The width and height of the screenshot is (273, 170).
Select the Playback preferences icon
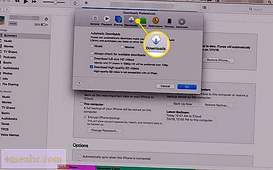tap(107, 21)
